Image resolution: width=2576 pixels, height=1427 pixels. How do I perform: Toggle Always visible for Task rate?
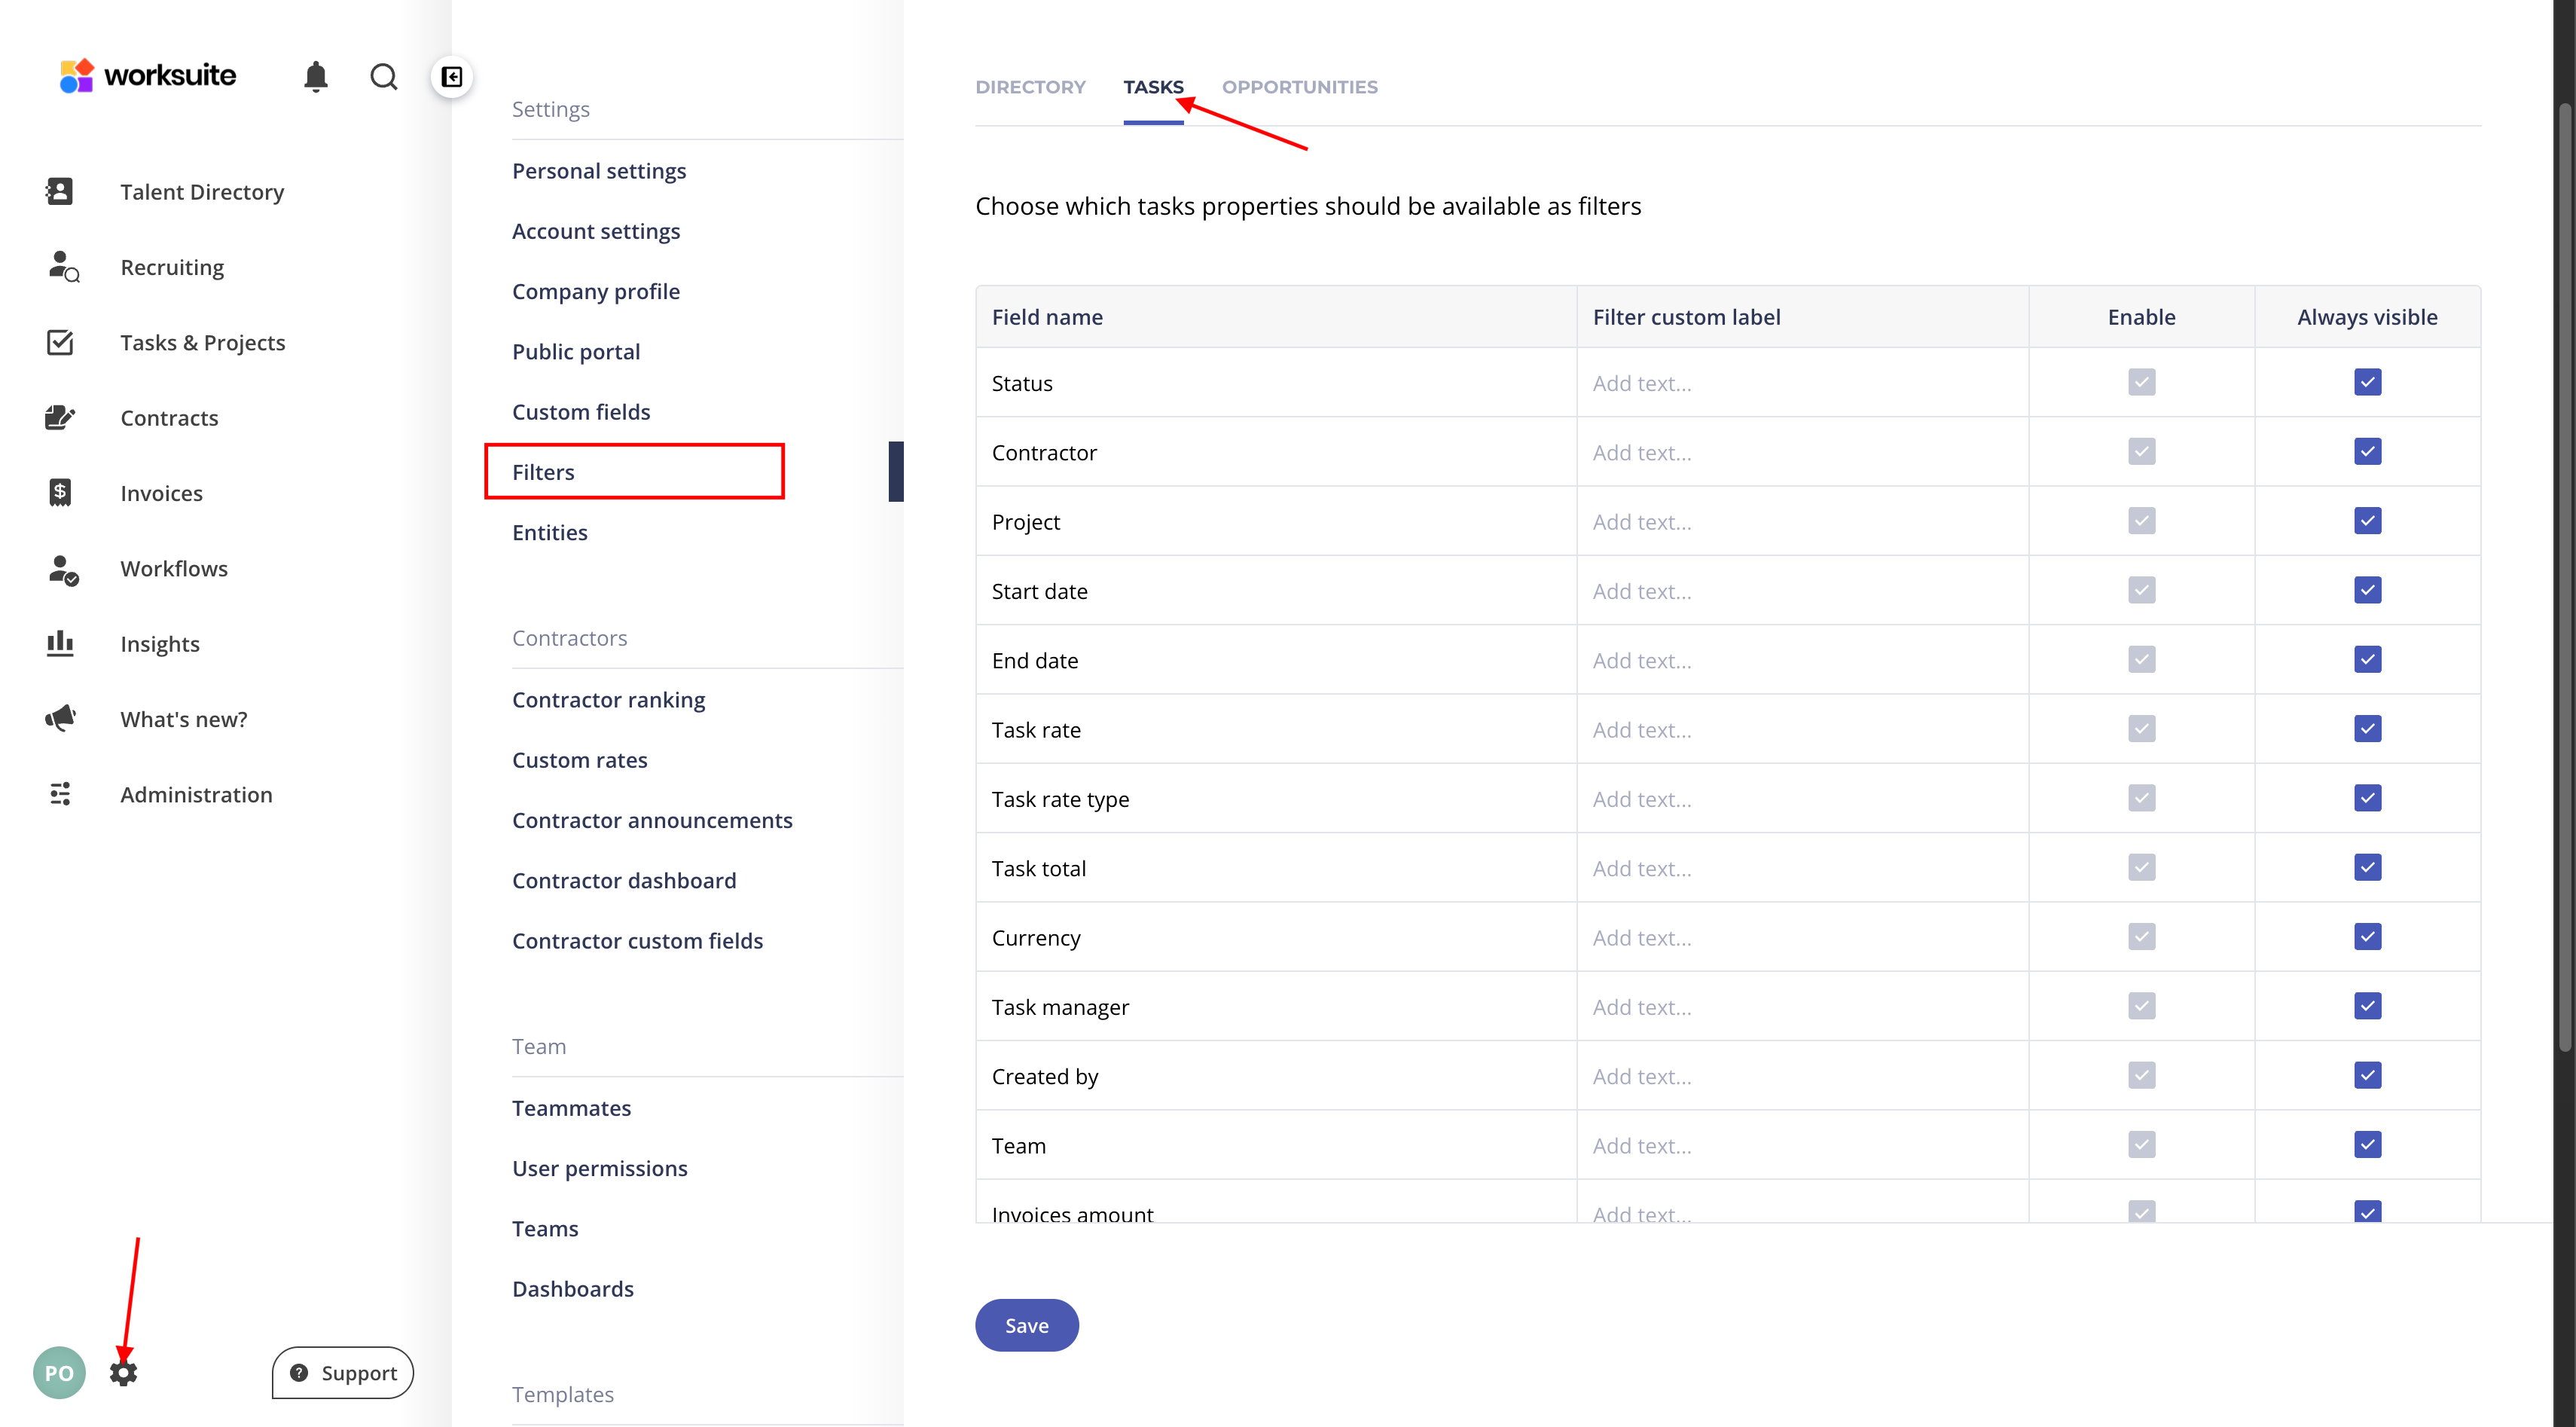click(2367, 729)
